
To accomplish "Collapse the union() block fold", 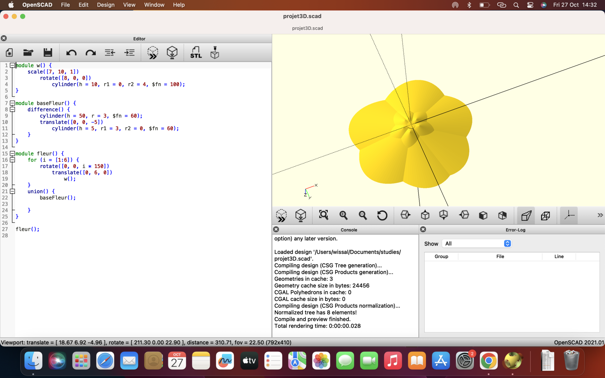I will click(x=12, y=192).
